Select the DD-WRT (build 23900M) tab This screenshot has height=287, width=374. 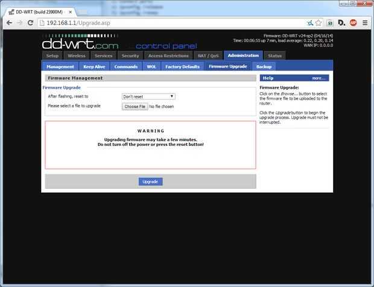click(39, 12)
